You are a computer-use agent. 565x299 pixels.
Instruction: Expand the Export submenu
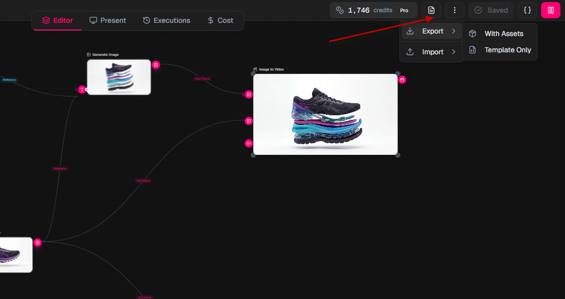432,31
